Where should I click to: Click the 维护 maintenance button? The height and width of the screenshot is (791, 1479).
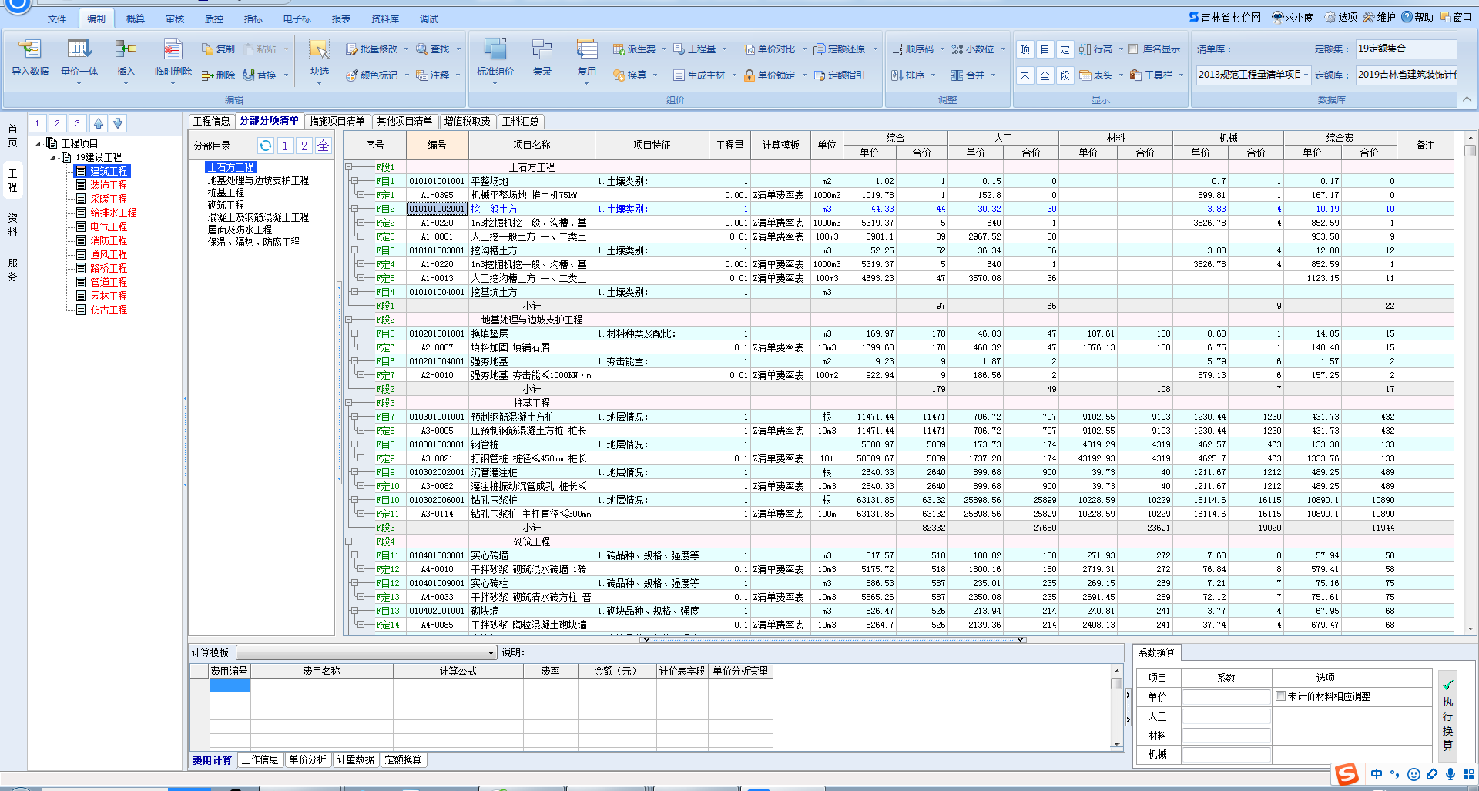[1379, 17]
